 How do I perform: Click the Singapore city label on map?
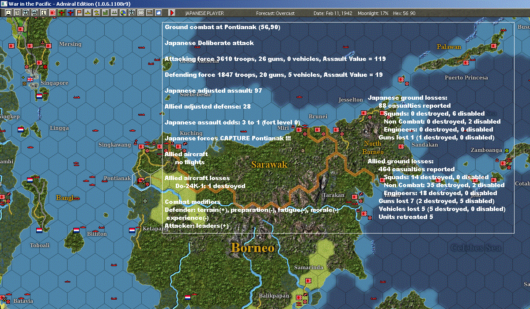coord(54,83)
